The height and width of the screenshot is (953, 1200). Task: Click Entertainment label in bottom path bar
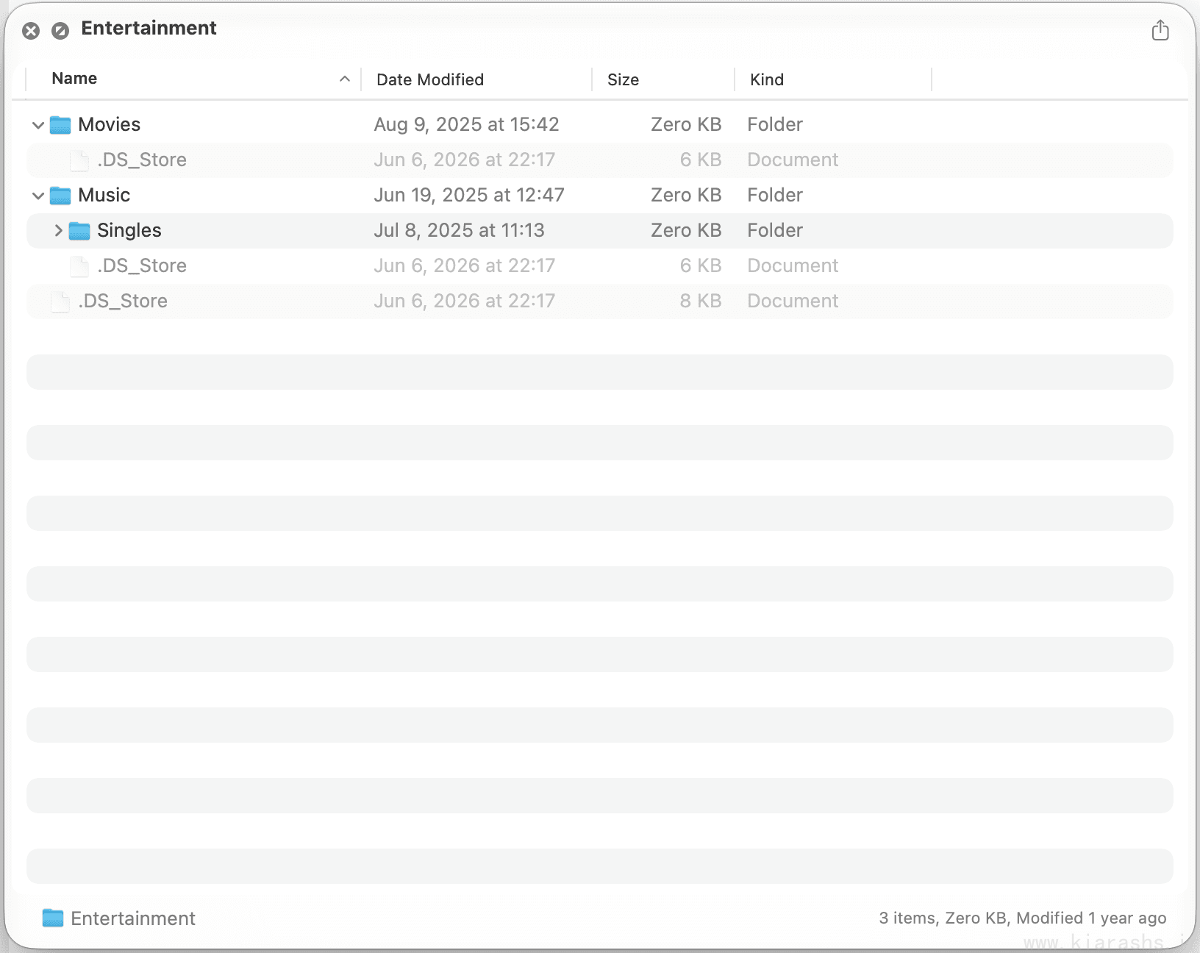[x=133, y=918]
